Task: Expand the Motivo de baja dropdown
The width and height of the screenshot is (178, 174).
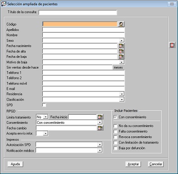Action: click(x=122, y=62)
